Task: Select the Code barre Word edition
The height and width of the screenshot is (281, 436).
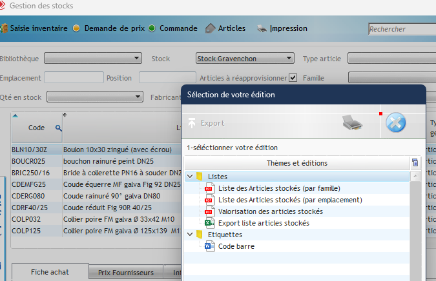Action: [236, 246]
